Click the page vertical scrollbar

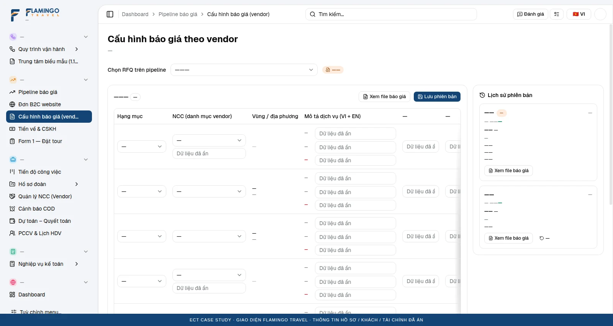coord(611,115)
